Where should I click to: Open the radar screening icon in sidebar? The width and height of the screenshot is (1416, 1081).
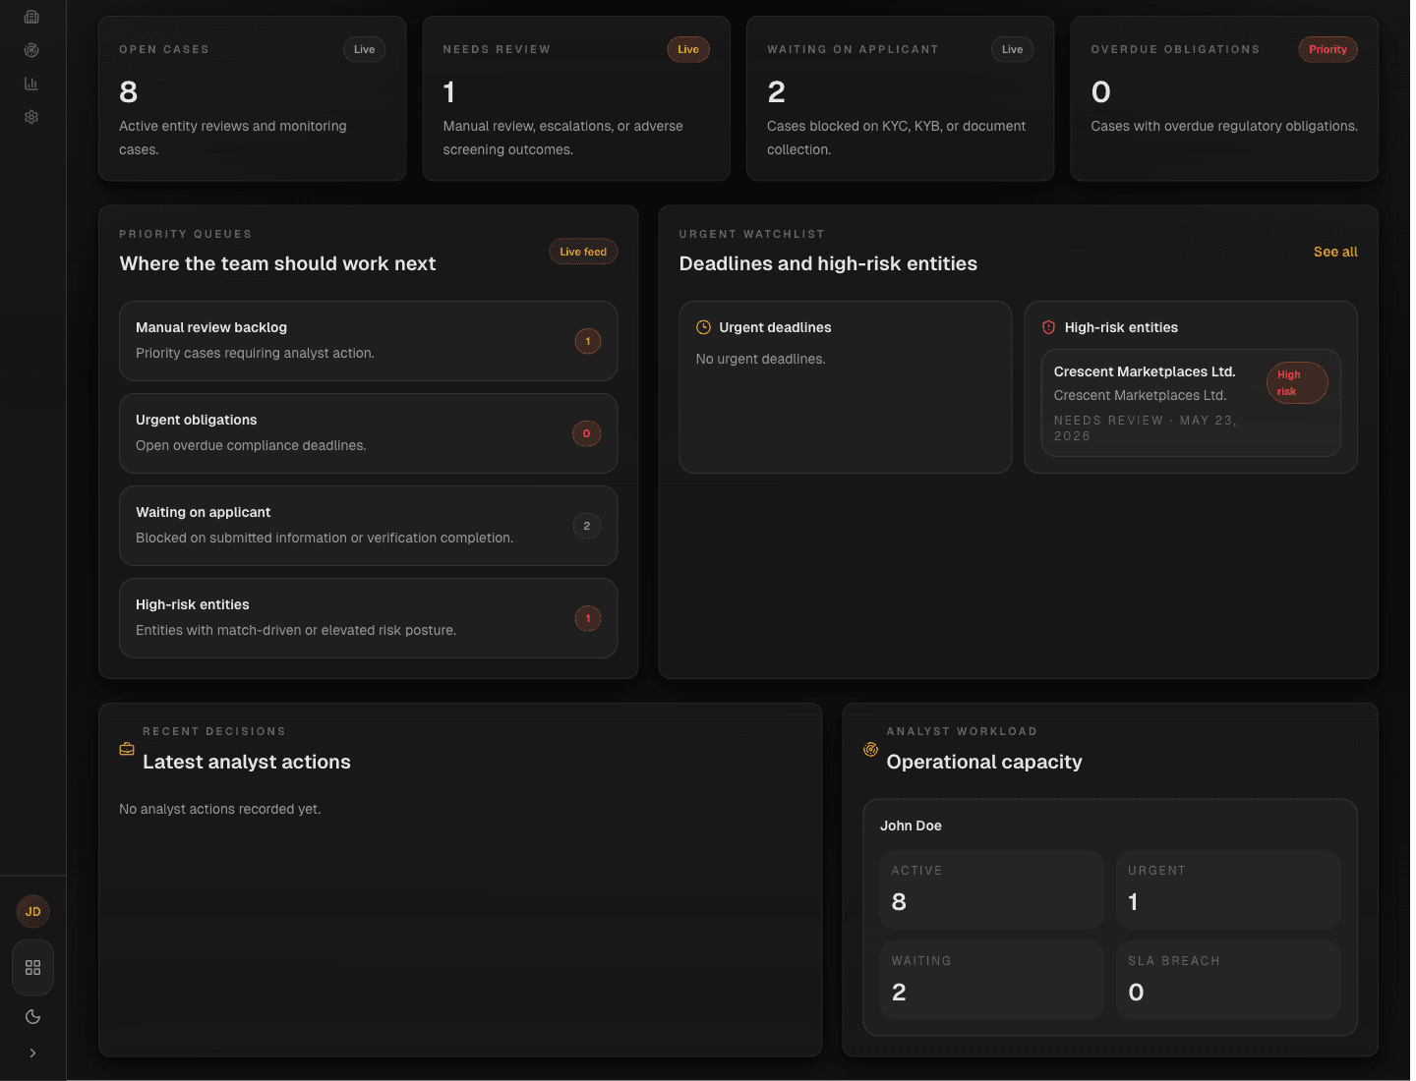pyautogui.click(x=31, y=50)
